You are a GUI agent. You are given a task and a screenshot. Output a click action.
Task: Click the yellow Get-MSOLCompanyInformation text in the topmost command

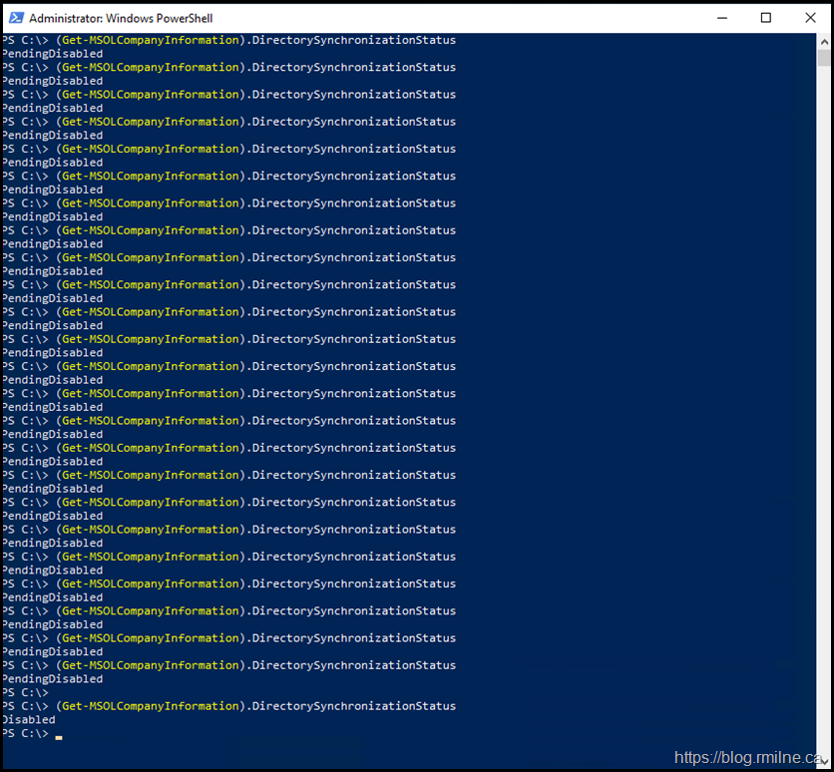(x=152, y=40)
